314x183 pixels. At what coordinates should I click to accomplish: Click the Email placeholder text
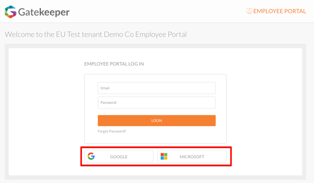coord(105,88)
